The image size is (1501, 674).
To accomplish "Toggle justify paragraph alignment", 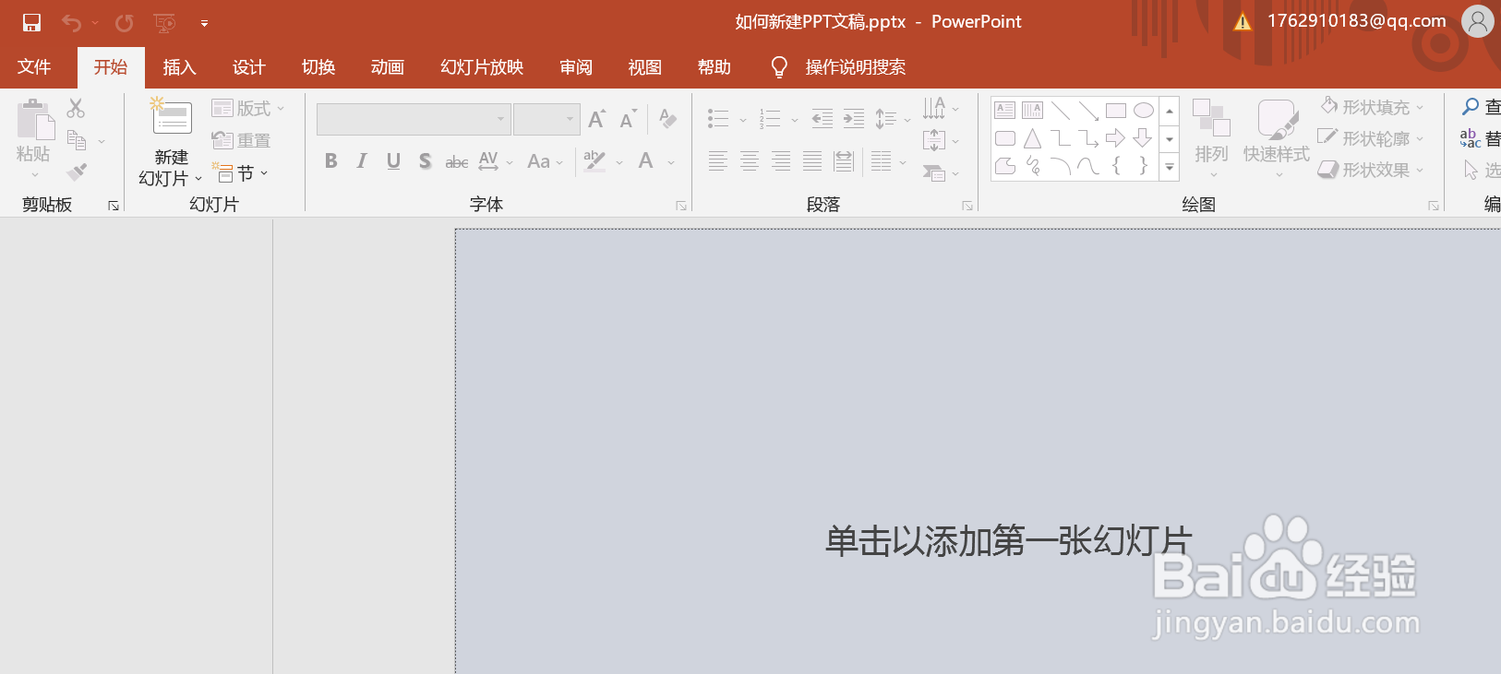I will [x=812, y=161].
